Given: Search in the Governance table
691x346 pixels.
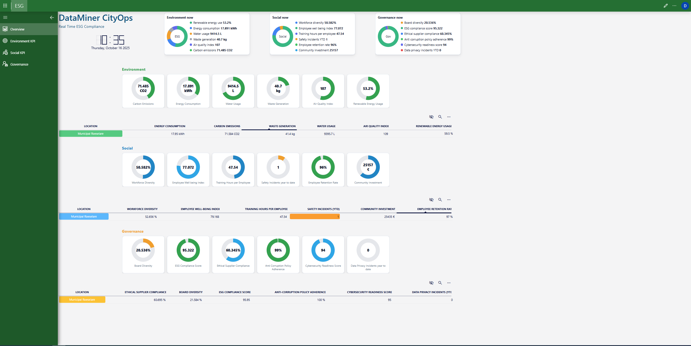Looking at the screenshot, I should point(440,283).
